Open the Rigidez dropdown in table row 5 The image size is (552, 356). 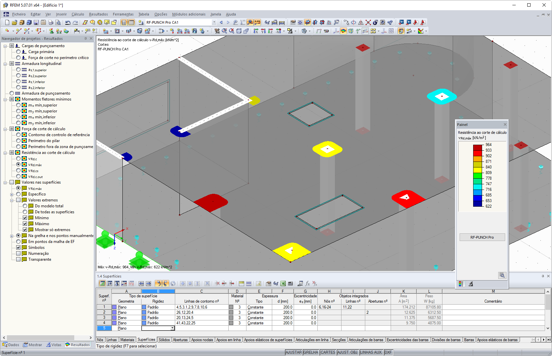coord(173,328)
